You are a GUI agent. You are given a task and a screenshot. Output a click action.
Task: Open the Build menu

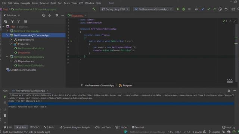tap(53, 3)
